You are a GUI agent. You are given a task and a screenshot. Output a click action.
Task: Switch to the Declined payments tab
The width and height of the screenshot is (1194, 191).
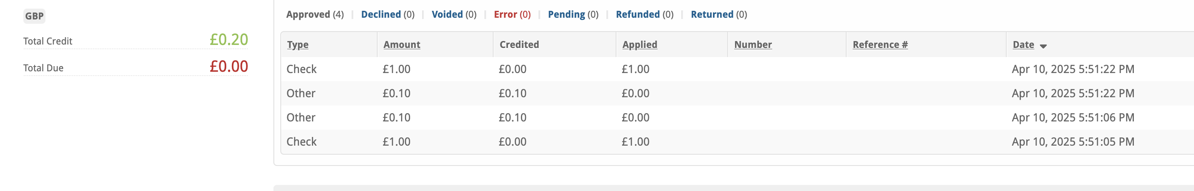pyautogui.click(x=388, y=14)
